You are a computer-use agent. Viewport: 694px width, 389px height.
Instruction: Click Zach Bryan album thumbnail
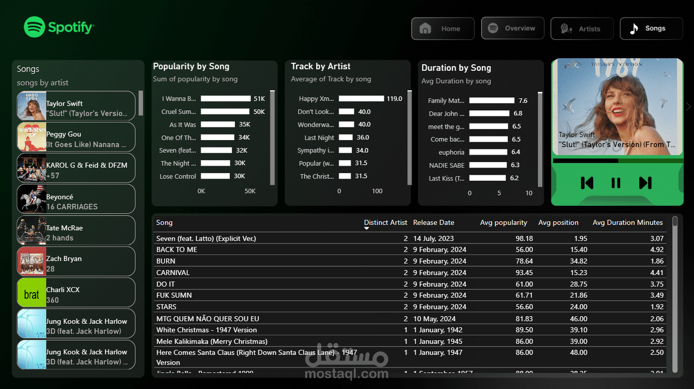32,262
